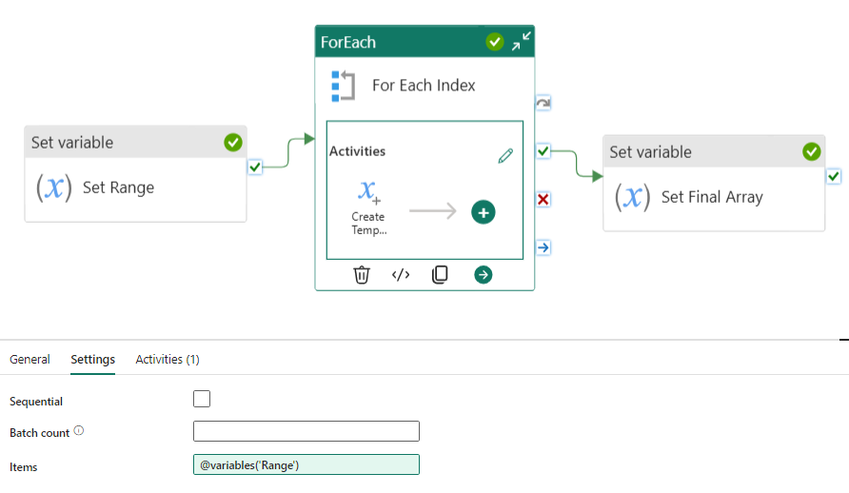Click the Items expression field
Screen dimensions: 849x493
(x=306, y=464)
